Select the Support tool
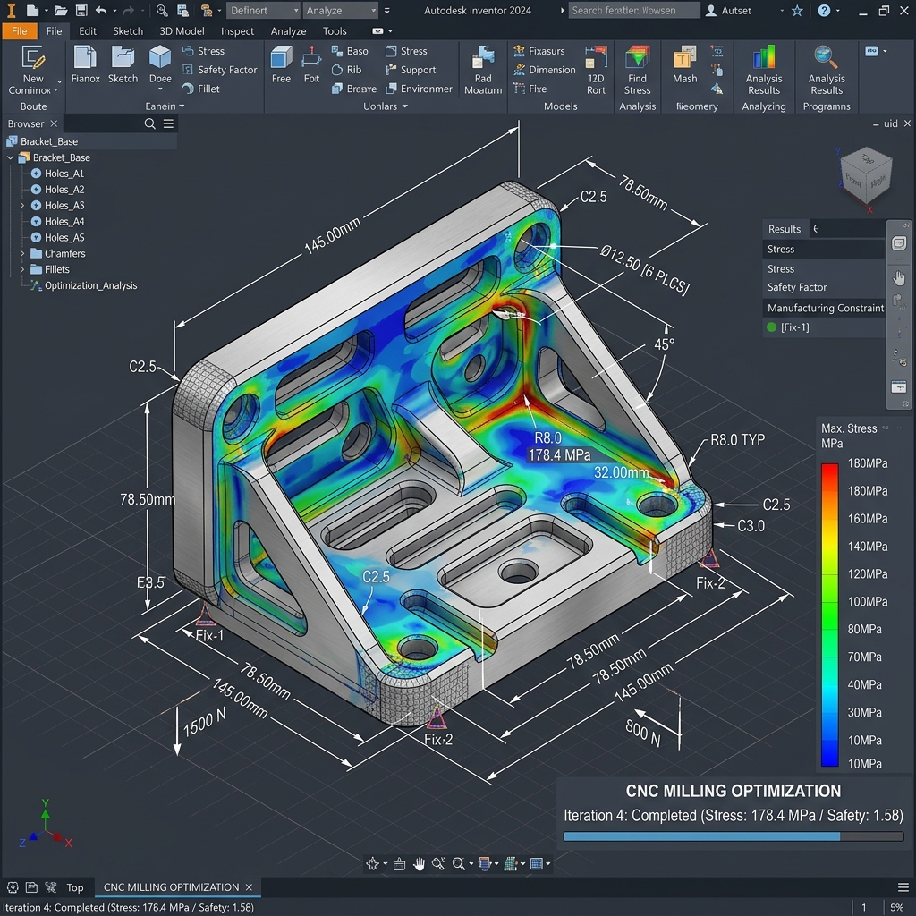 click(x=411, y=70)
